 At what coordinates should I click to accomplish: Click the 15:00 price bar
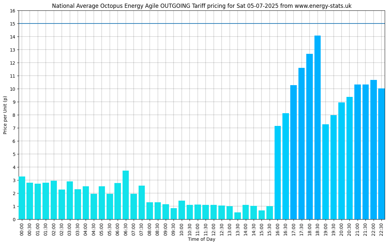(261, 215)
